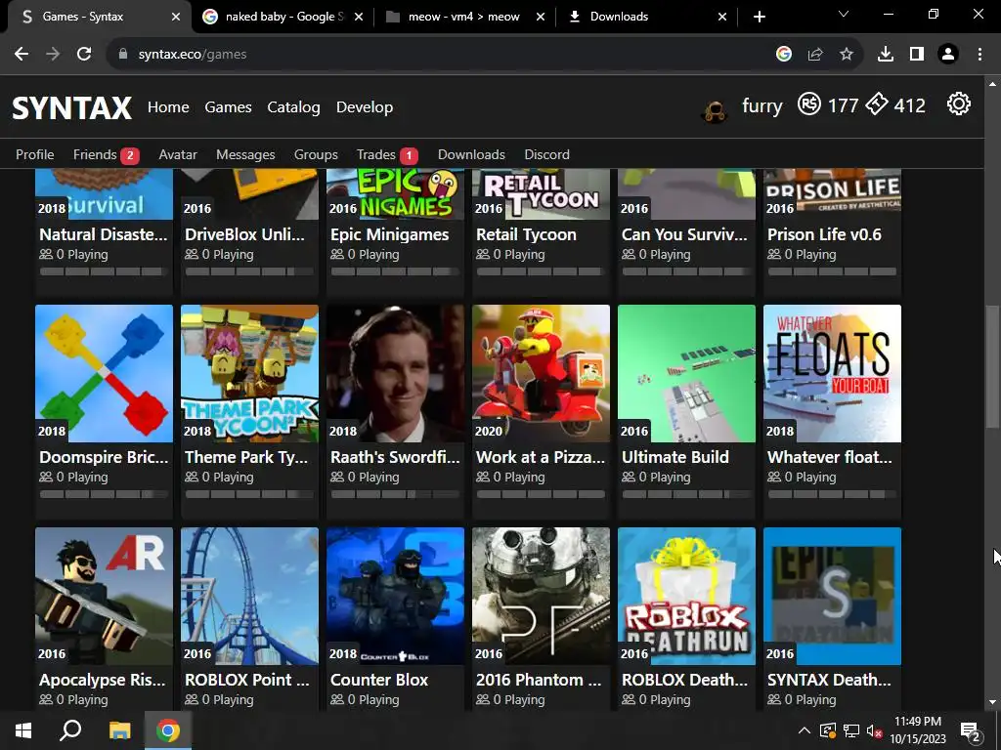Open 2016 Phantom Forces game thumbnail
The image size is (1001, 750).
tap(541, 596)
